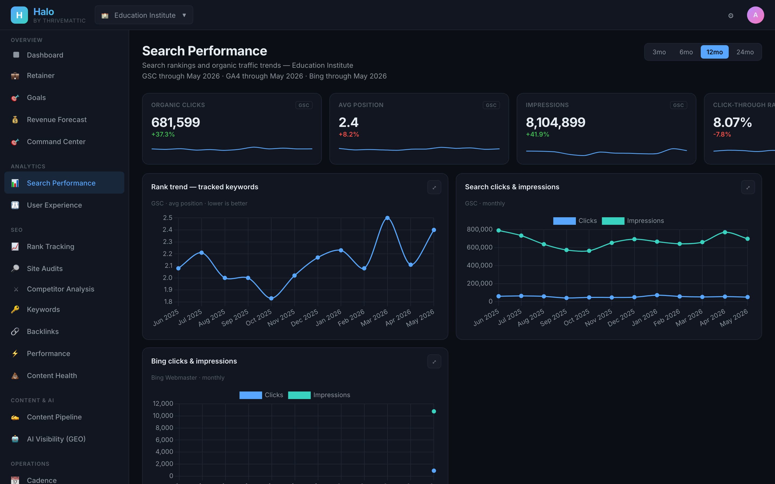This screenshot has width=775, height=484.
Task: Open Revenue Forecast
Action: pyautogui.click(x=64, y=120)
